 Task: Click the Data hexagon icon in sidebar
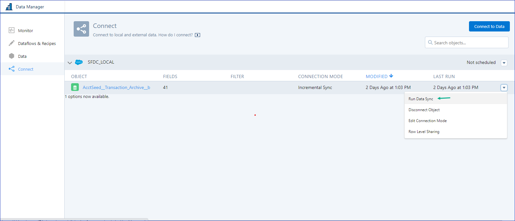[12, 56]
